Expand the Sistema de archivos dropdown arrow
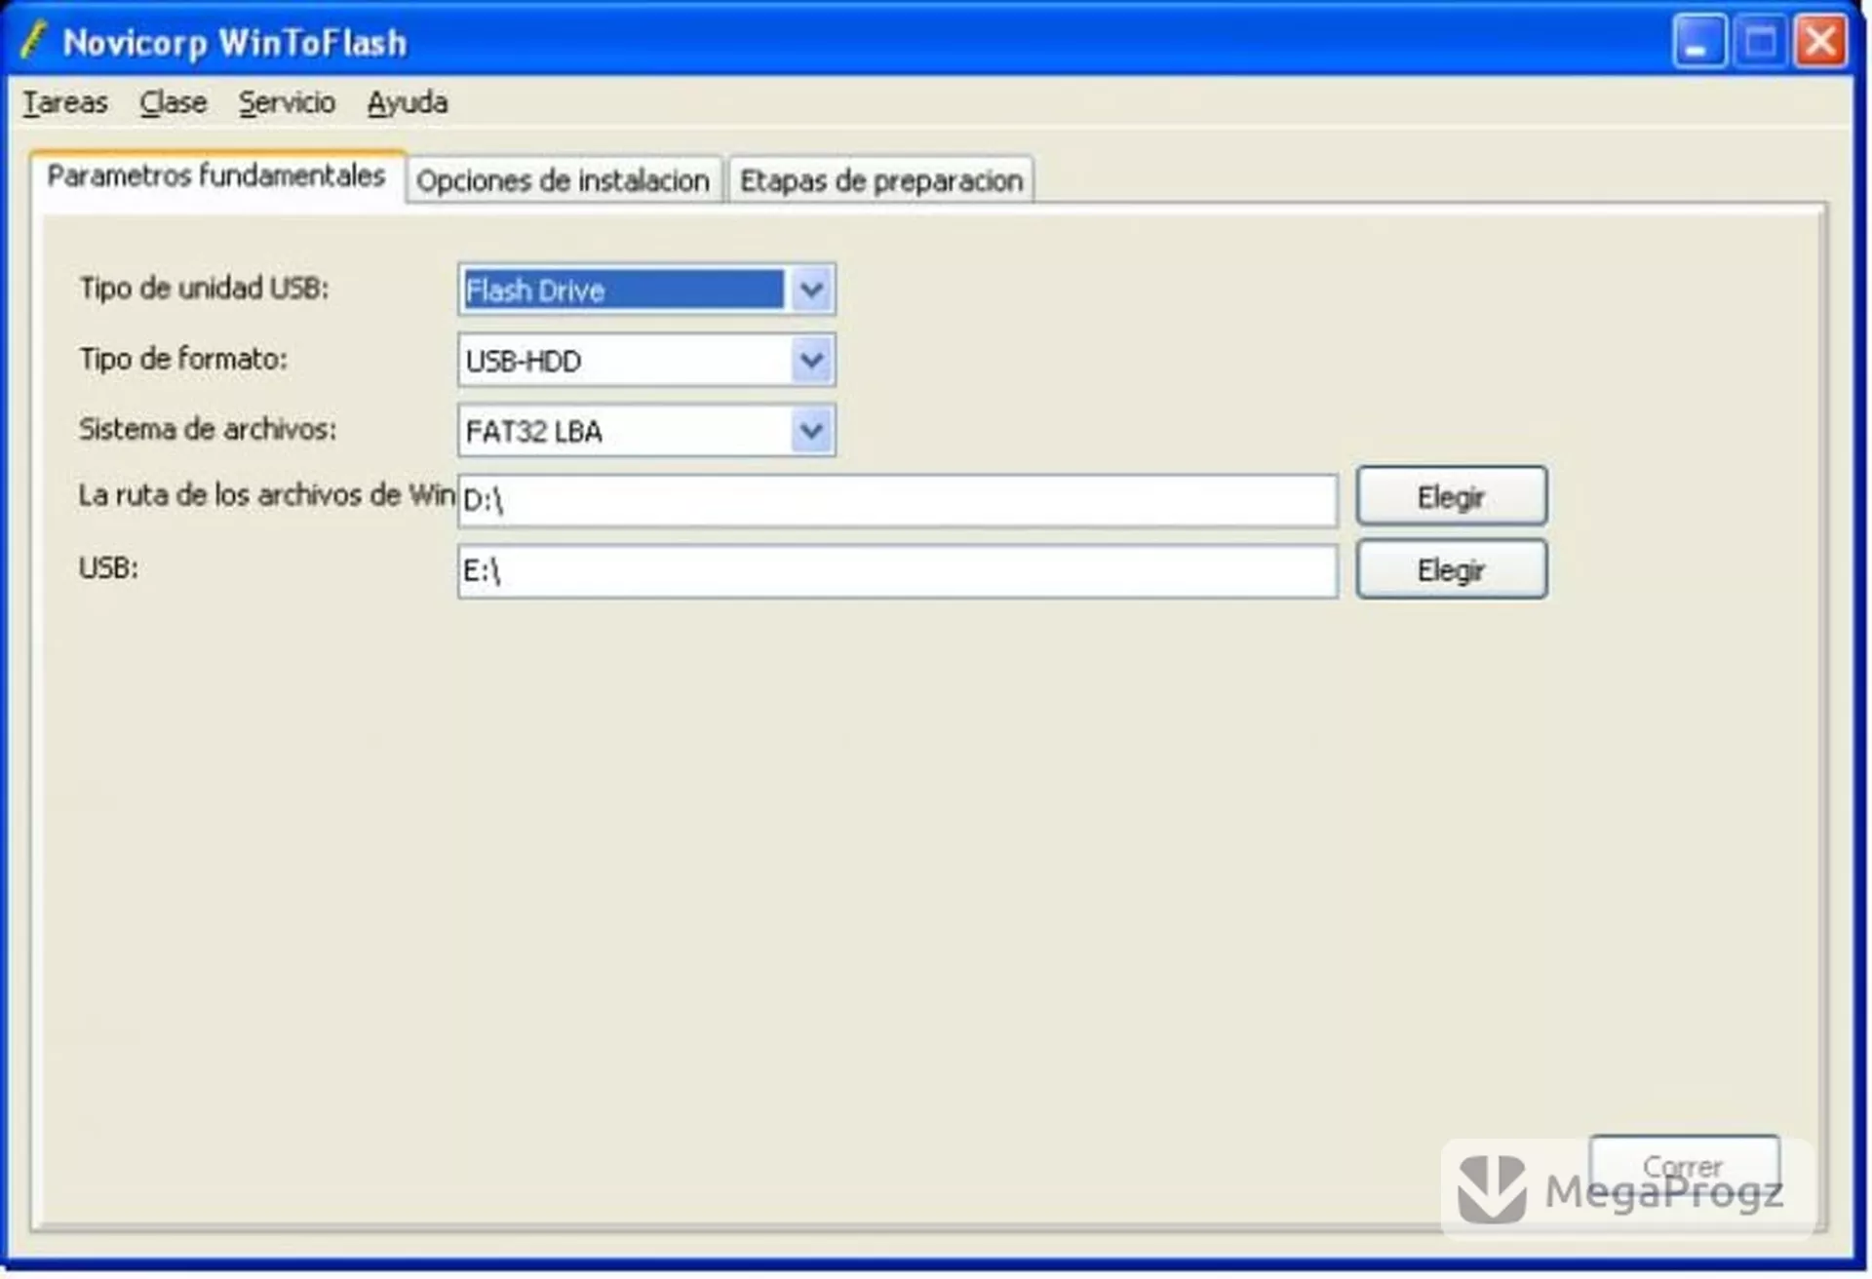 811,431
